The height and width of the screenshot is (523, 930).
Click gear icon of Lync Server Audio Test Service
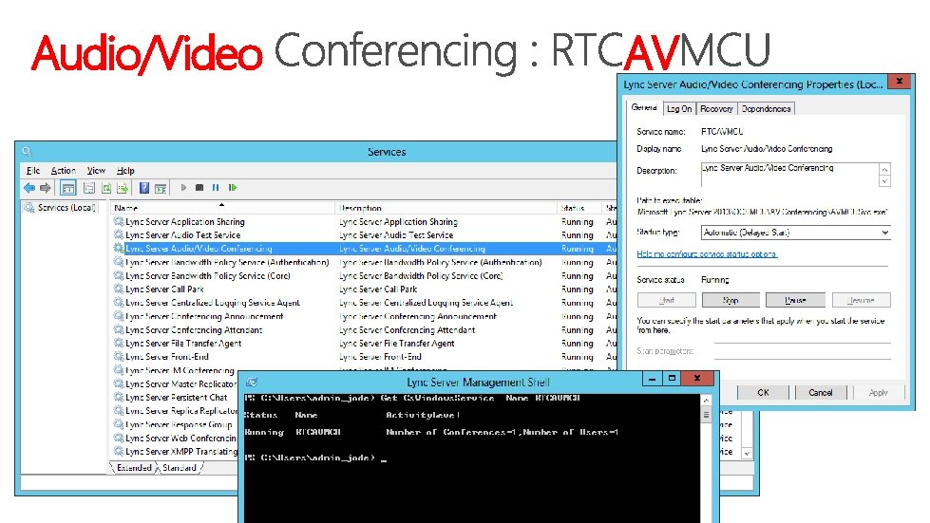click(119, 235)
